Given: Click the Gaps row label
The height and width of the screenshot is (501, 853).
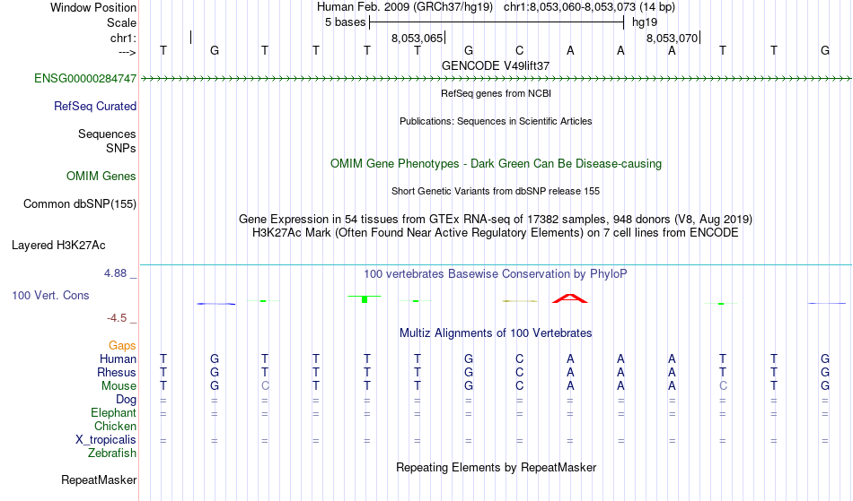Looking at the screenshot, I should pyautogui.click(x=122, y=346).
